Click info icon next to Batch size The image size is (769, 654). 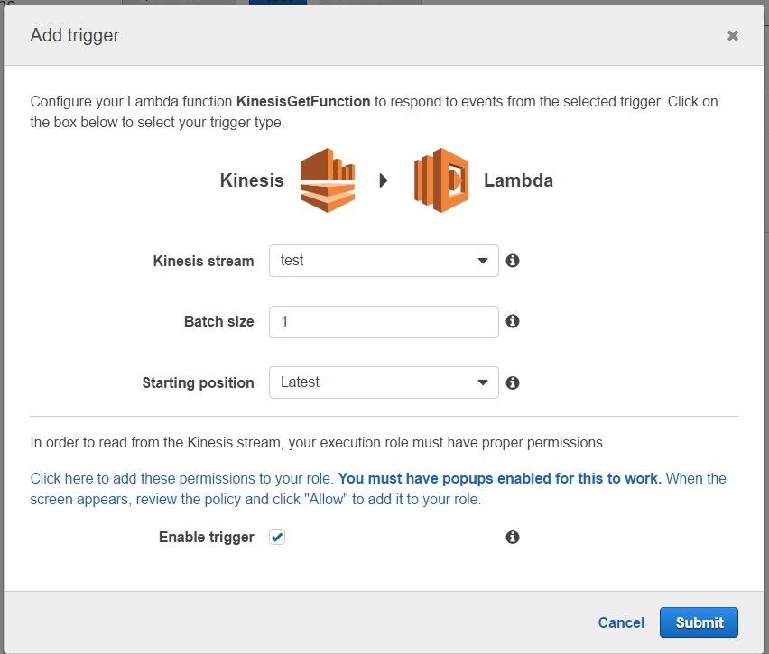coord(513,321)
